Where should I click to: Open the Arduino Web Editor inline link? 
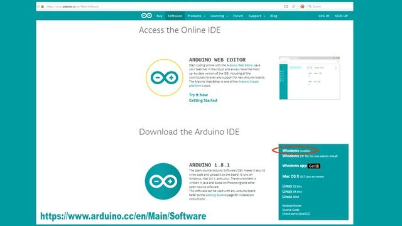click(x=240, y=65)
